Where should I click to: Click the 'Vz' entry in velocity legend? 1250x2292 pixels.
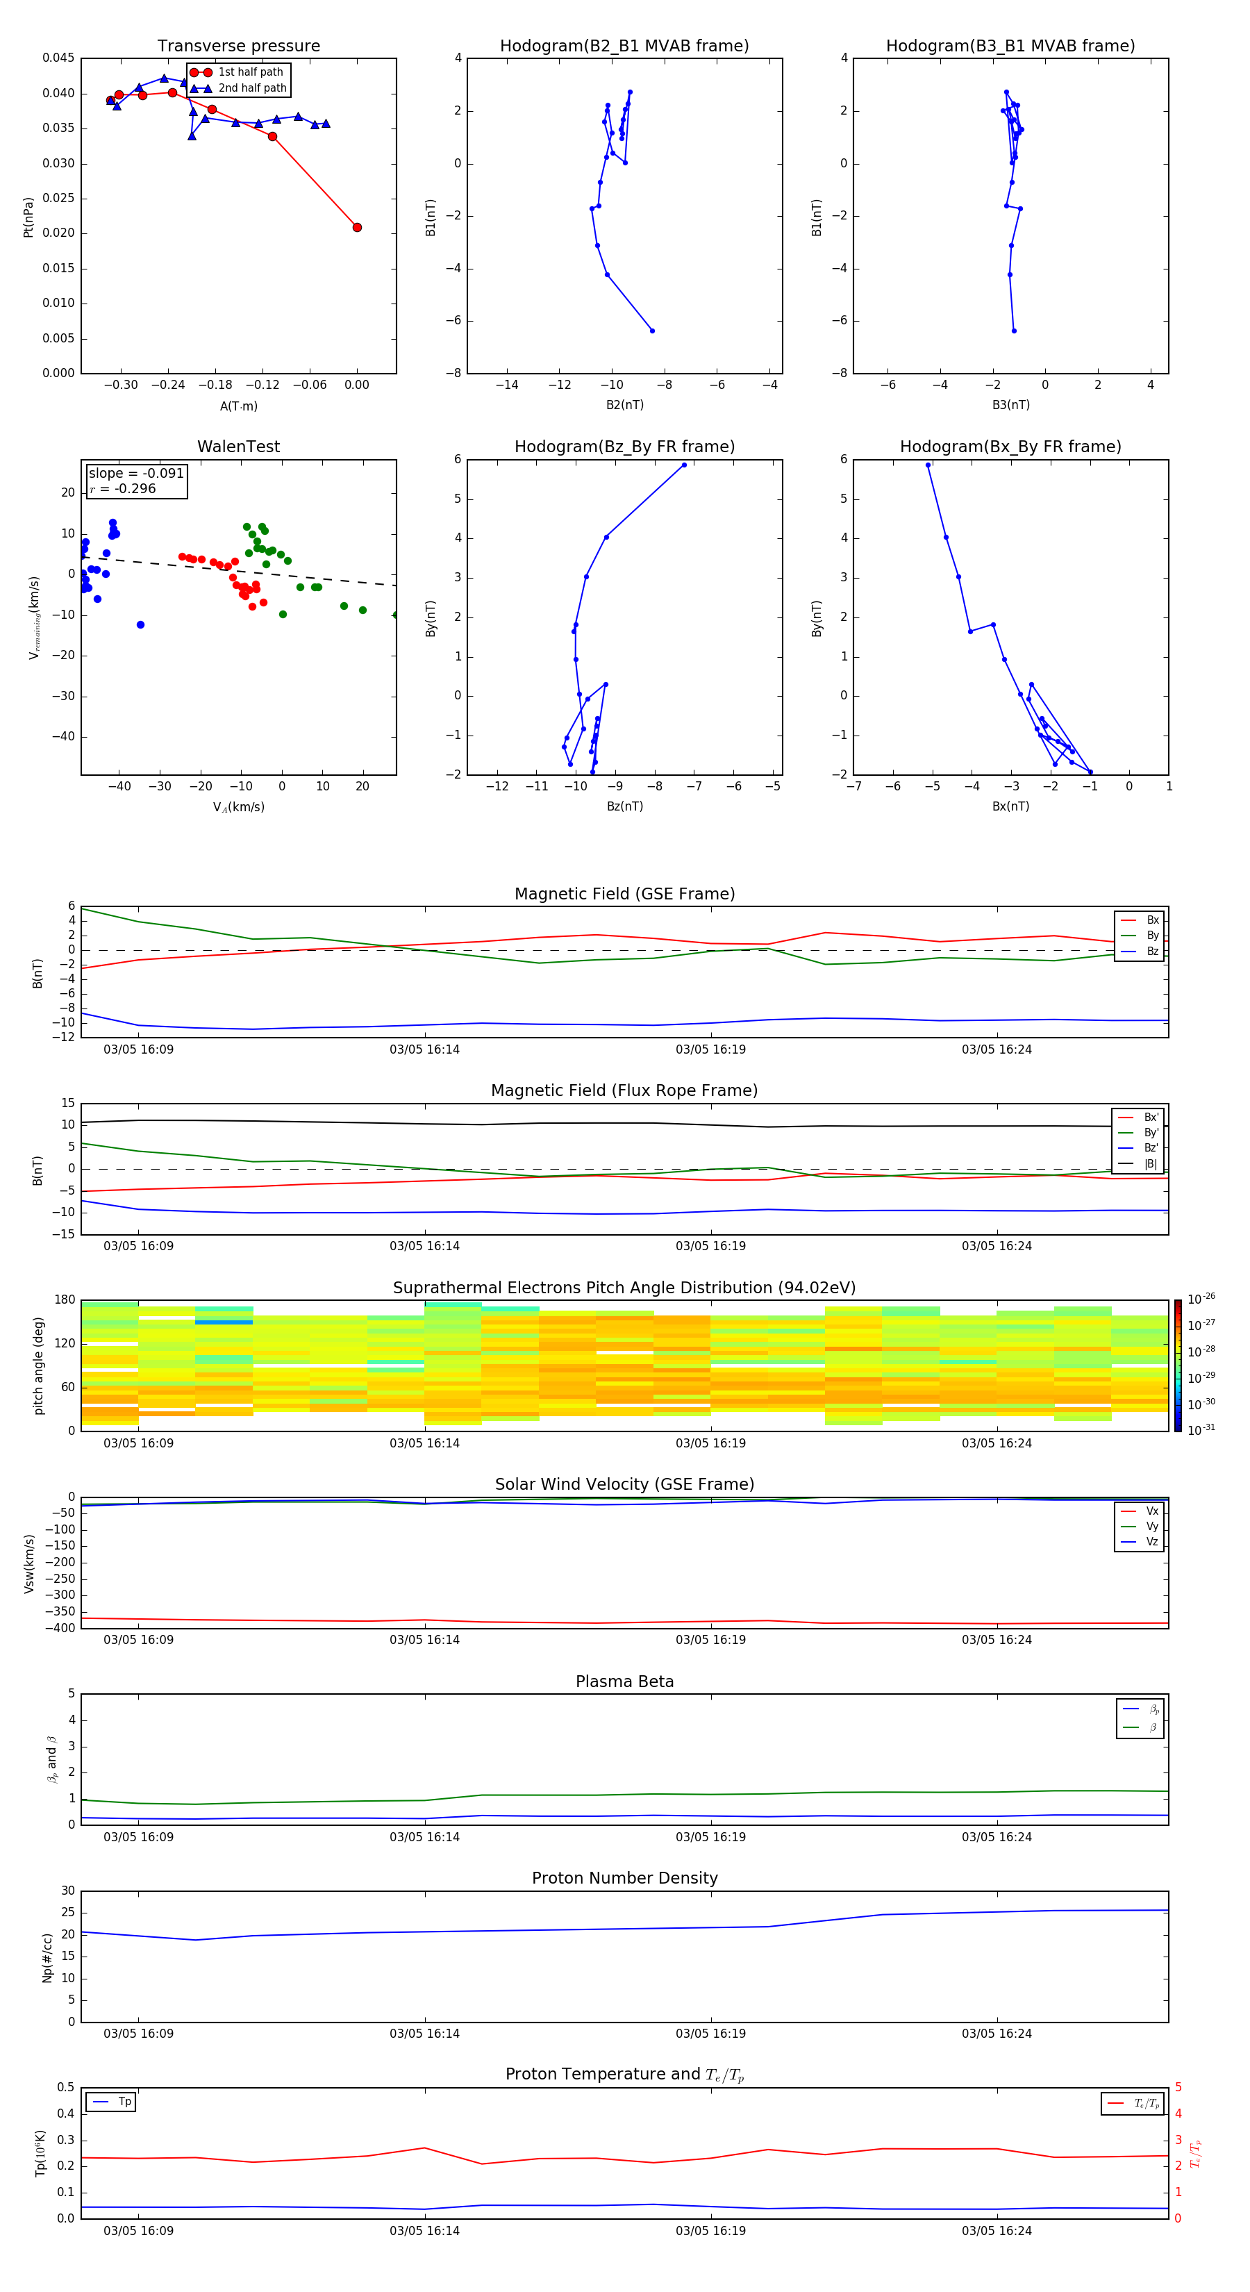tap(1140, 1542)
